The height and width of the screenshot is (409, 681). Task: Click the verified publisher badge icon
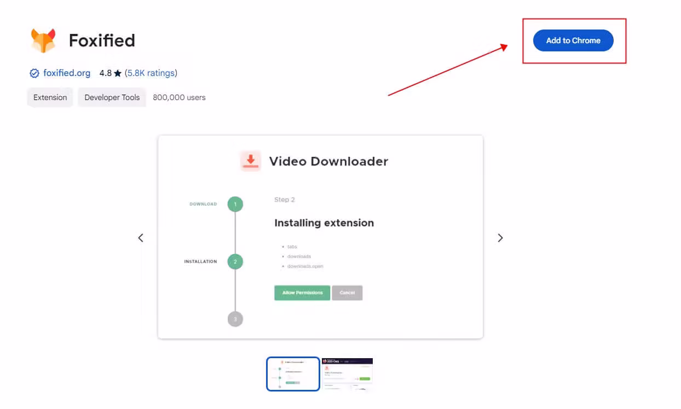[x=34, y=73]
